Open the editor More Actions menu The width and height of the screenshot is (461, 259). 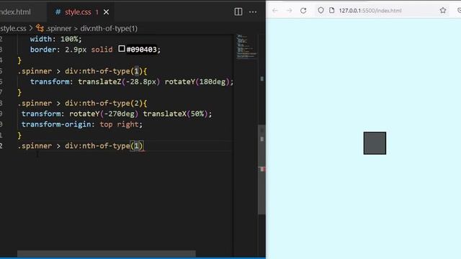click(253, 12)
